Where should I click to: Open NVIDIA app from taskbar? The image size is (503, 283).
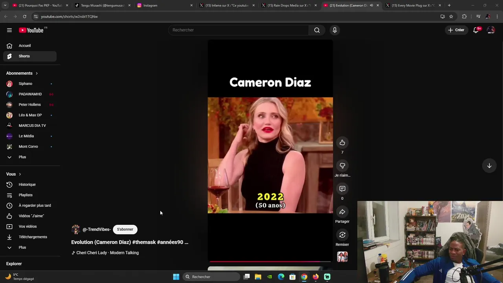tap(270, 277)
